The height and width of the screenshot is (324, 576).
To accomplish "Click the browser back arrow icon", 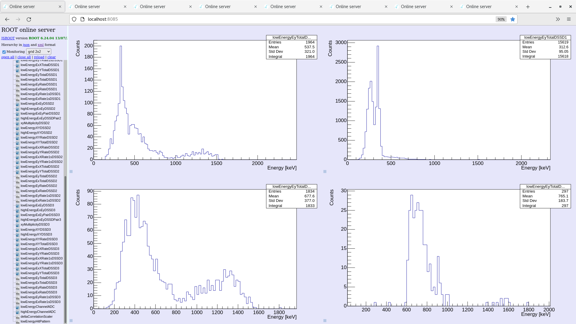I will (x=7, y=19).
